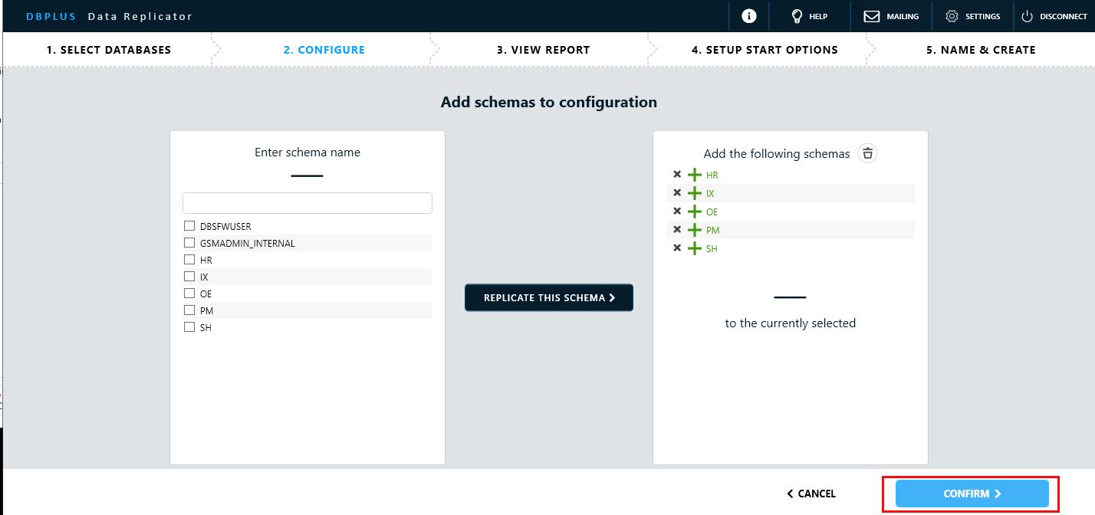This screenshot has width=1095, height=515.
Task: Go to step 1. SELECT DATABASES
Action: tap(108, 50)
